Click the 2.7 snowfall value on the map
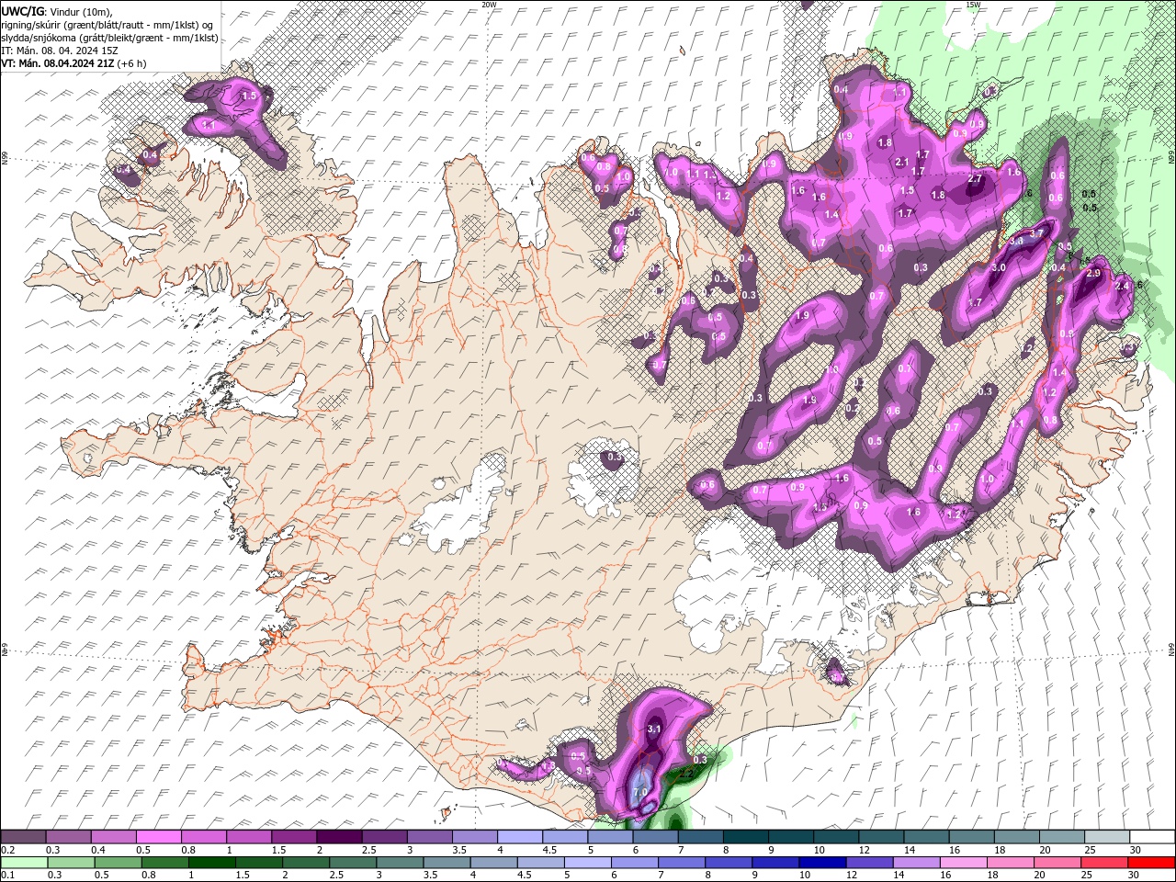 (x=975, y=179)
